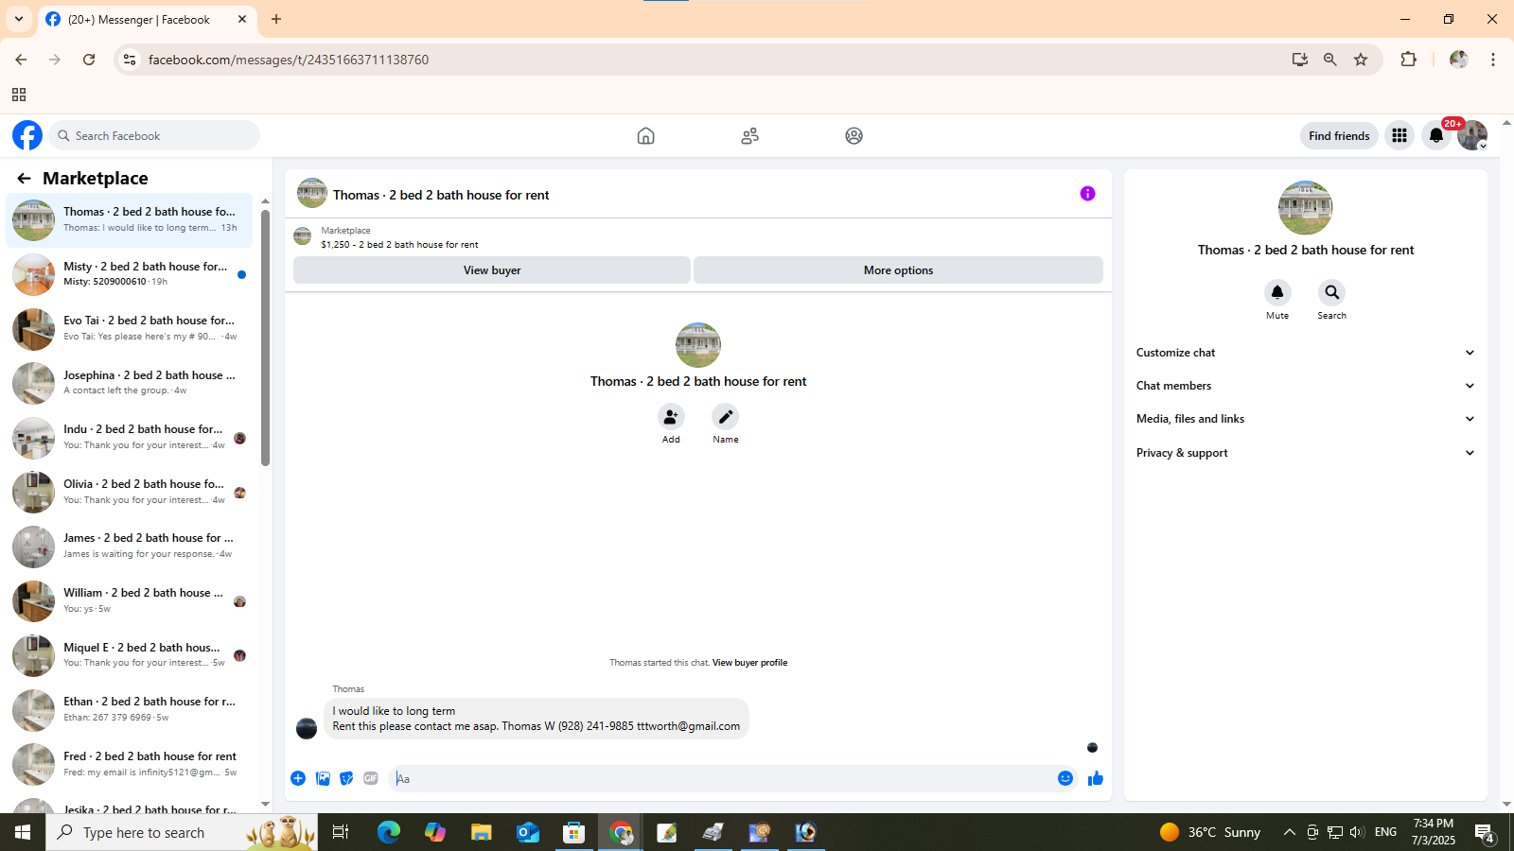Open William conversation
The image size is (1514, 851).
pos(130,600)
